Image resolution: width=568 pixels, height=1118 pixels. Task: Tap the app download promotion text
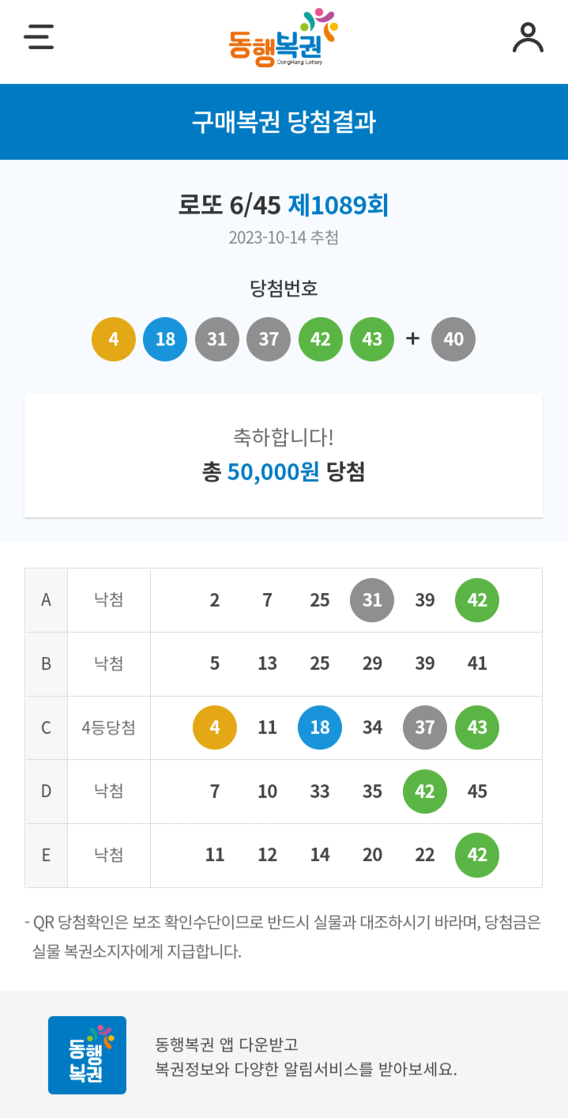point(307,1057)
